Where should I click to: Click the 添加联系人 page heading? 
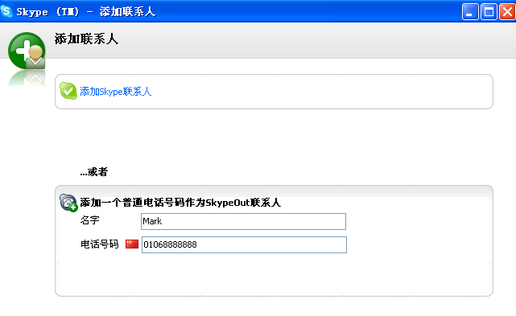tap(86, 39)
